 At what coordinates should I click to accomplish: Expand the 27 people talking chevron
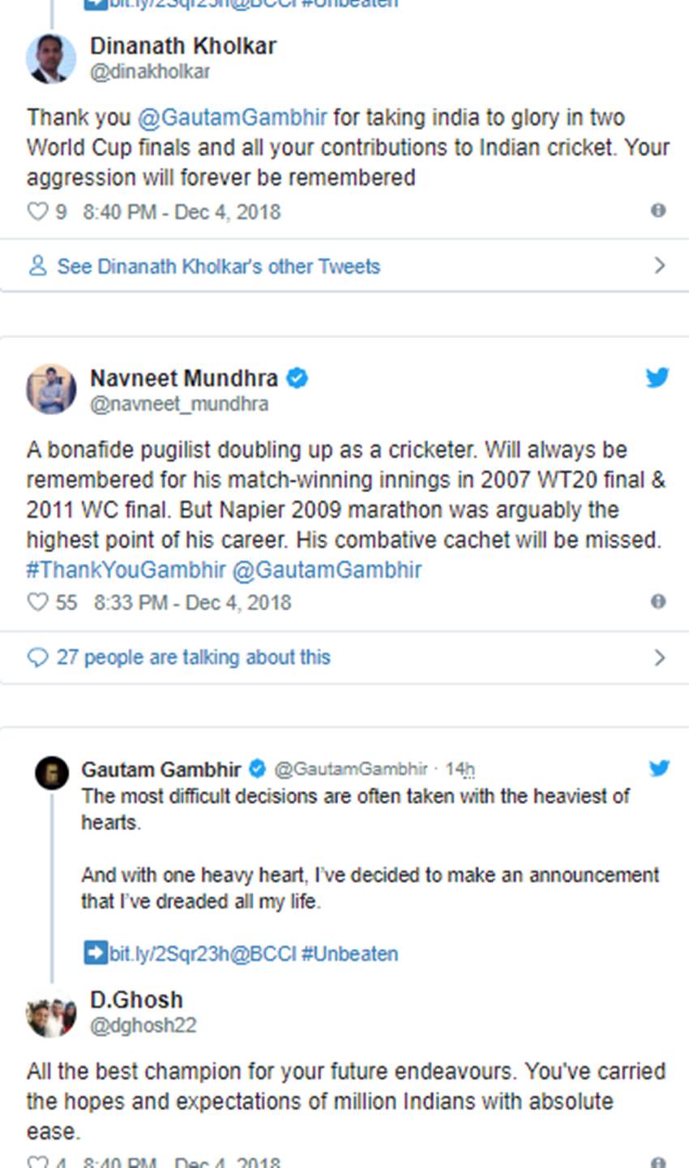[659, 657]
